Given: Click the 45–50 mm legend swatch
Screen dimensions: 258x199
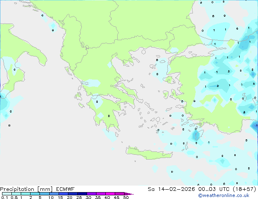Looking at the screenshot, I should 120,194.
